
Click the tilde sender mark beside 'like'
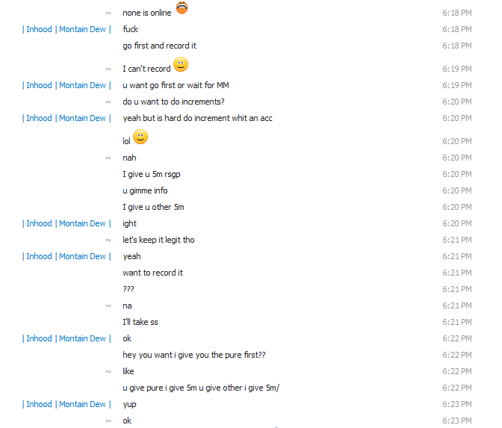108,372
